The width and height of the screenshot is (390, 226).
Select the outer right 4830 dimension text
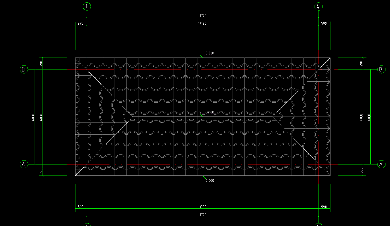[x=369, y=117]
